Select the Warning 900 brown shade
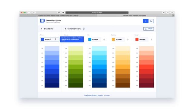The width and height of the screenshot is (194, 109). pyautogui.click(x=123, y=85)
